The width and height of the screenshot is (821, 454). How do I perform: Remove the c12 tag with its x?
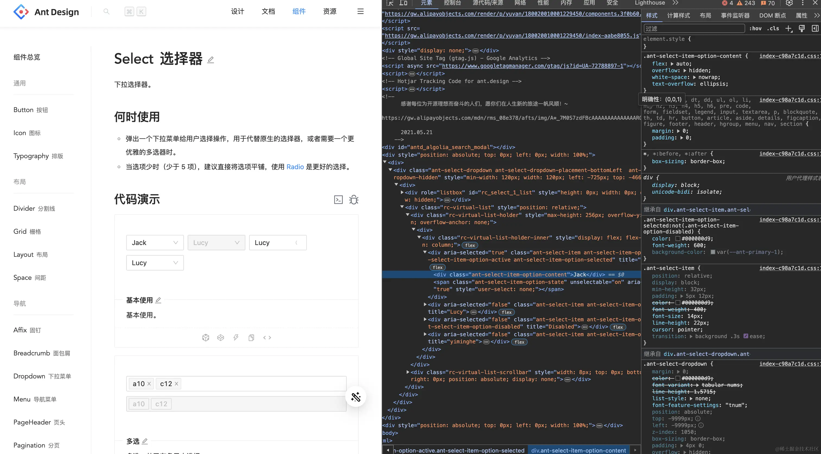176,384
